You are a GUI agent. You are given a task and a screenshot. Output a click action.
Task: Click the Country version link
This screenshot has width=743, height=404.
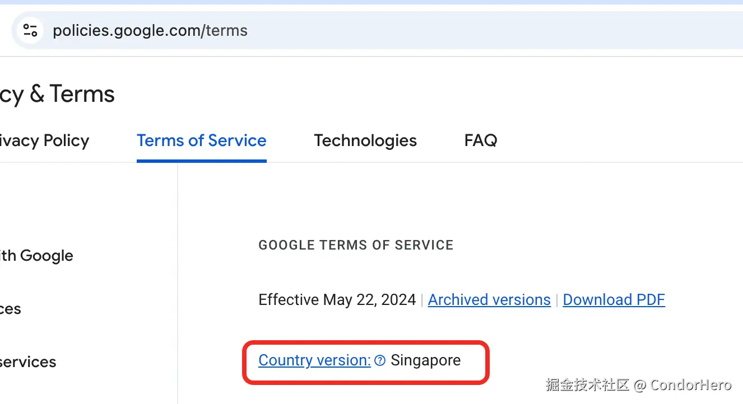point(314,360)
